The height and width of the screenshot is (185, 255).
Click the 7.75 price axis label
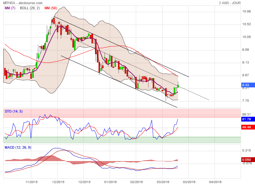pyautogui.click(x=245, y=100)
